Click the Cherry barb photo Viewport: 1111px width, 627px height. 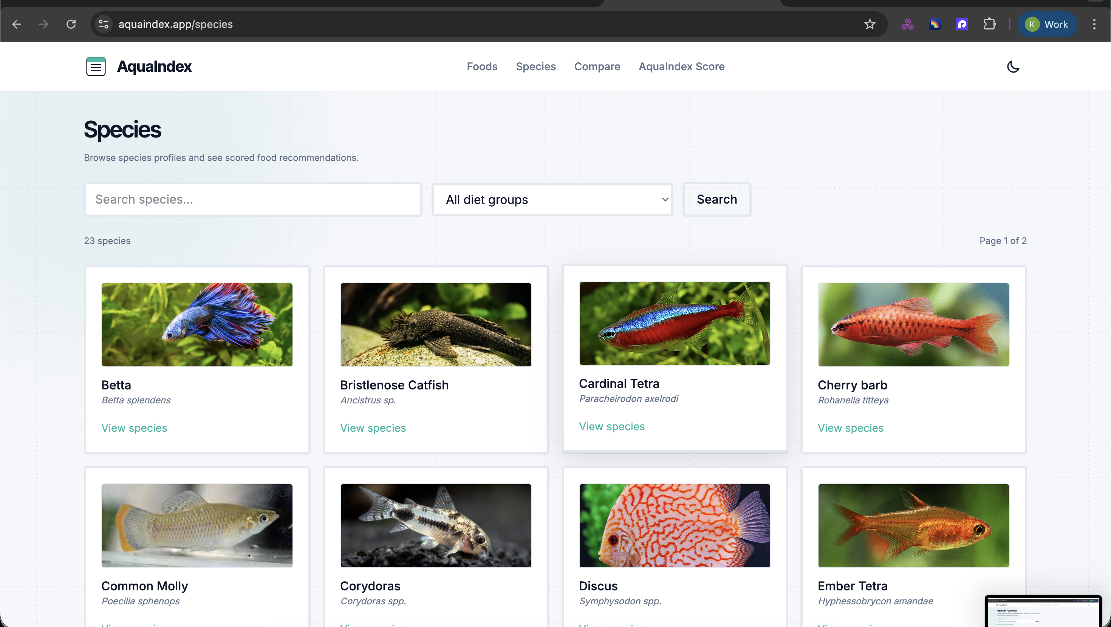[913, 324]
